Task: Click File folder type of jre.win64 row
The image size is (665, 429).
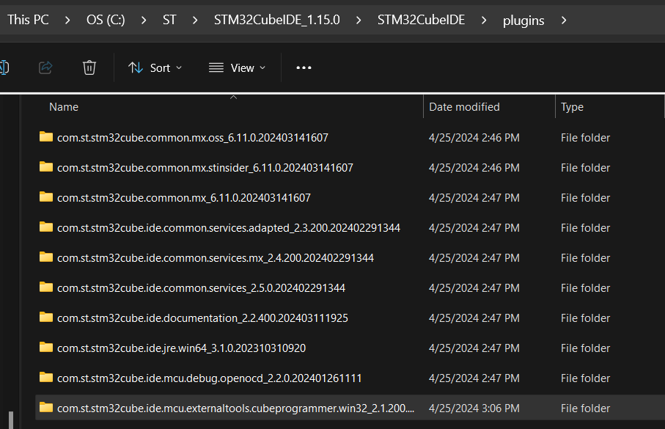Action: [x=585, y=348]
